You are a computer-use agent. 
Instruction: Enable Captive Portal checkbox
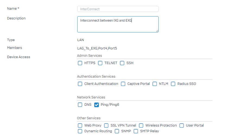(123, 84)
